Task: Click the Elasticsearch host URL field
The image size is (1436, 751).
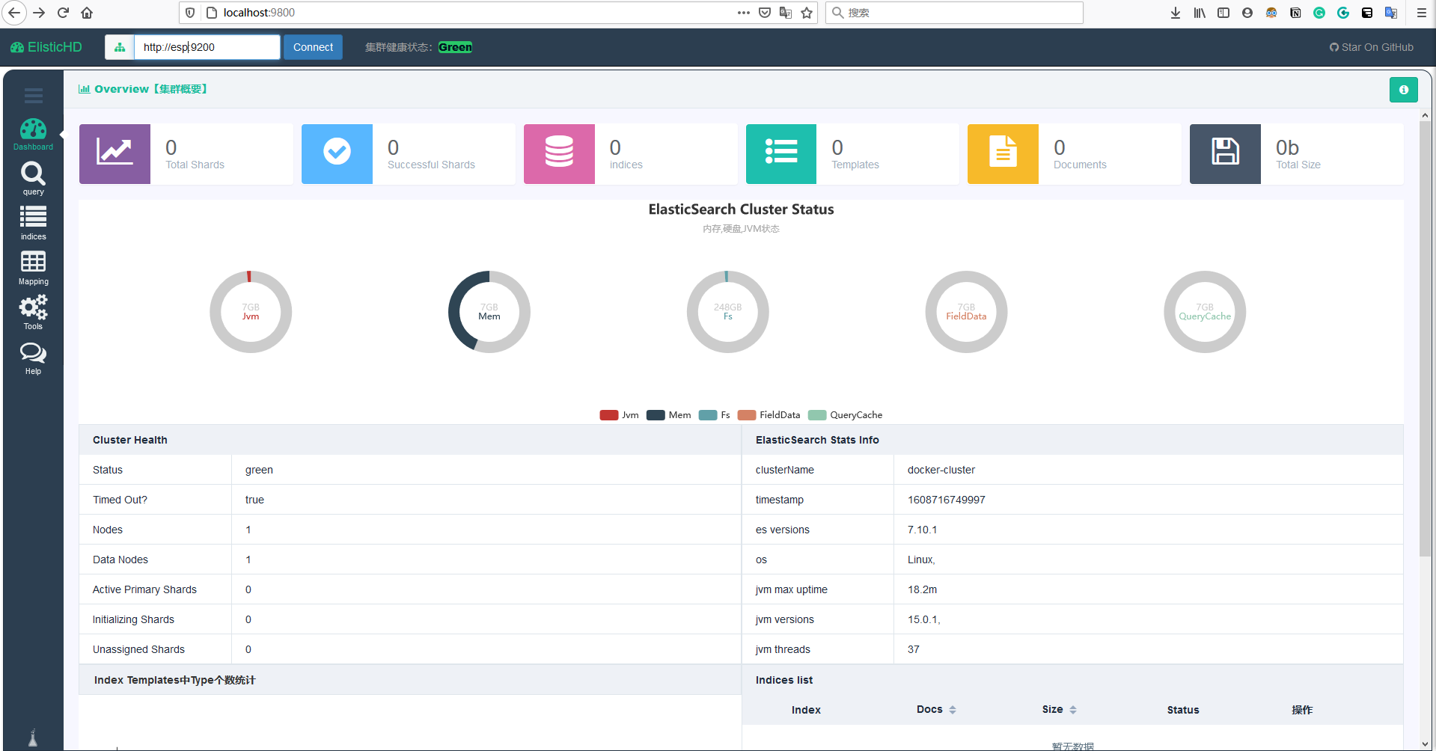Action: tap(207, 47)
